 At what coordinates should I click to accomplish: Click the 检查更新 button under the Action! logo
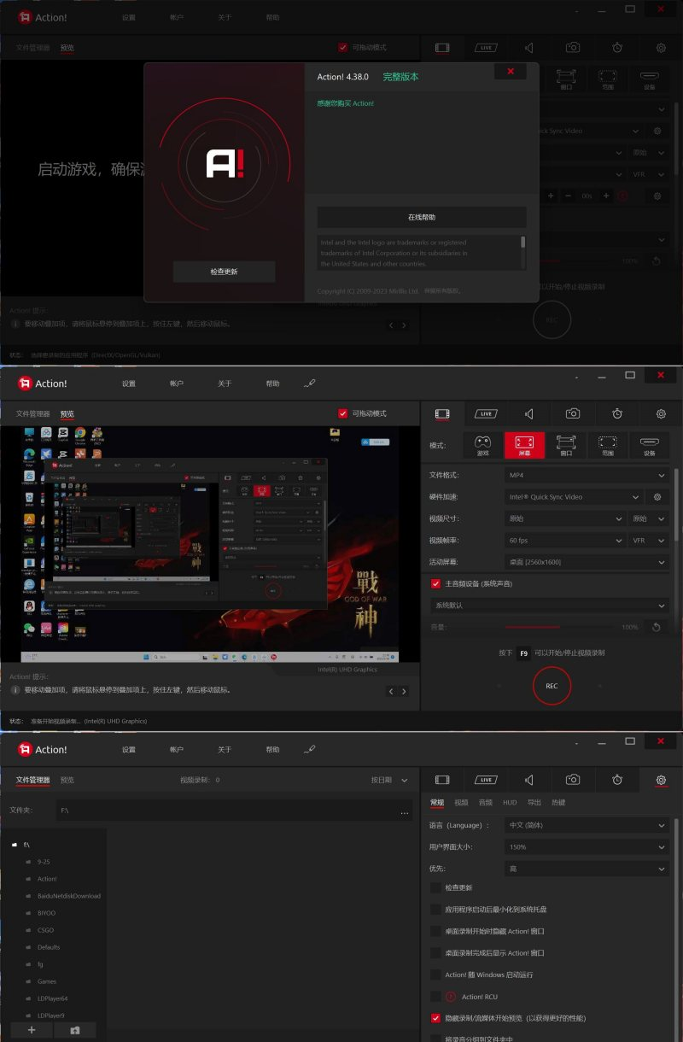pos(224,272)
